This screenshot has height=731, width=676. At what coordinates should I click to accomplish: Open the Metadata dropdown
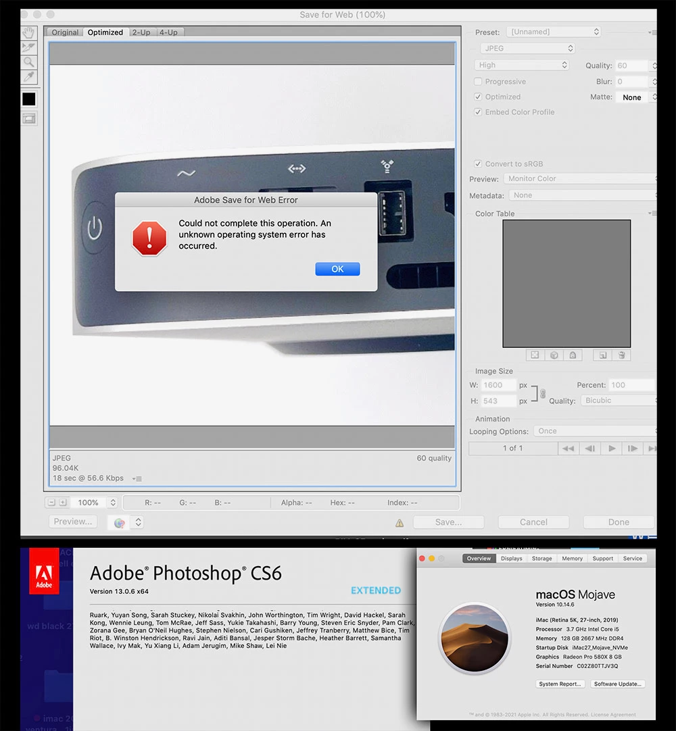click(x=583, y=195)
